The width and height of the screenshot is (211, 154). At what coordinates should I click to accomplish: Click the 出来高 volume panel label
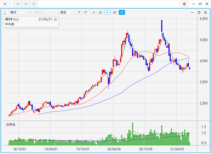(11, 124)
